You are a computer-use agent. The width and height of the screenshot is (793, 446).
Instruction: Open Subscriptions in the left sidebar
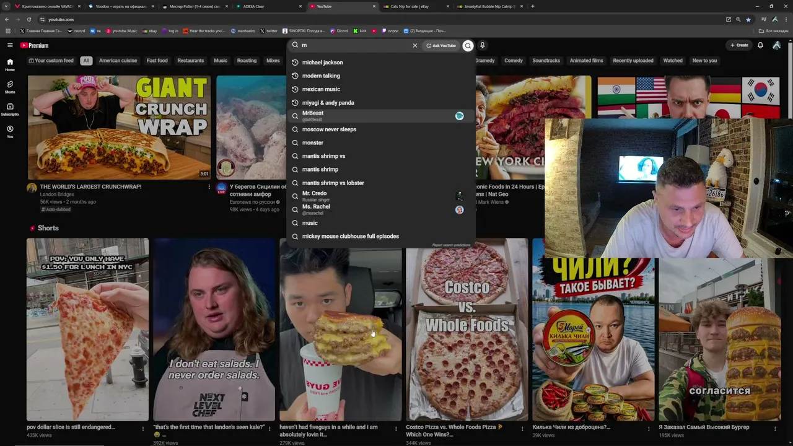click(10, 109)
